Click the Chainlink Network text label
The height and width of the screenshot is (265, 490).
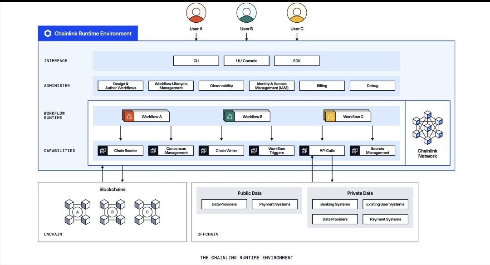pyautogui.click(x=427, y=153)
